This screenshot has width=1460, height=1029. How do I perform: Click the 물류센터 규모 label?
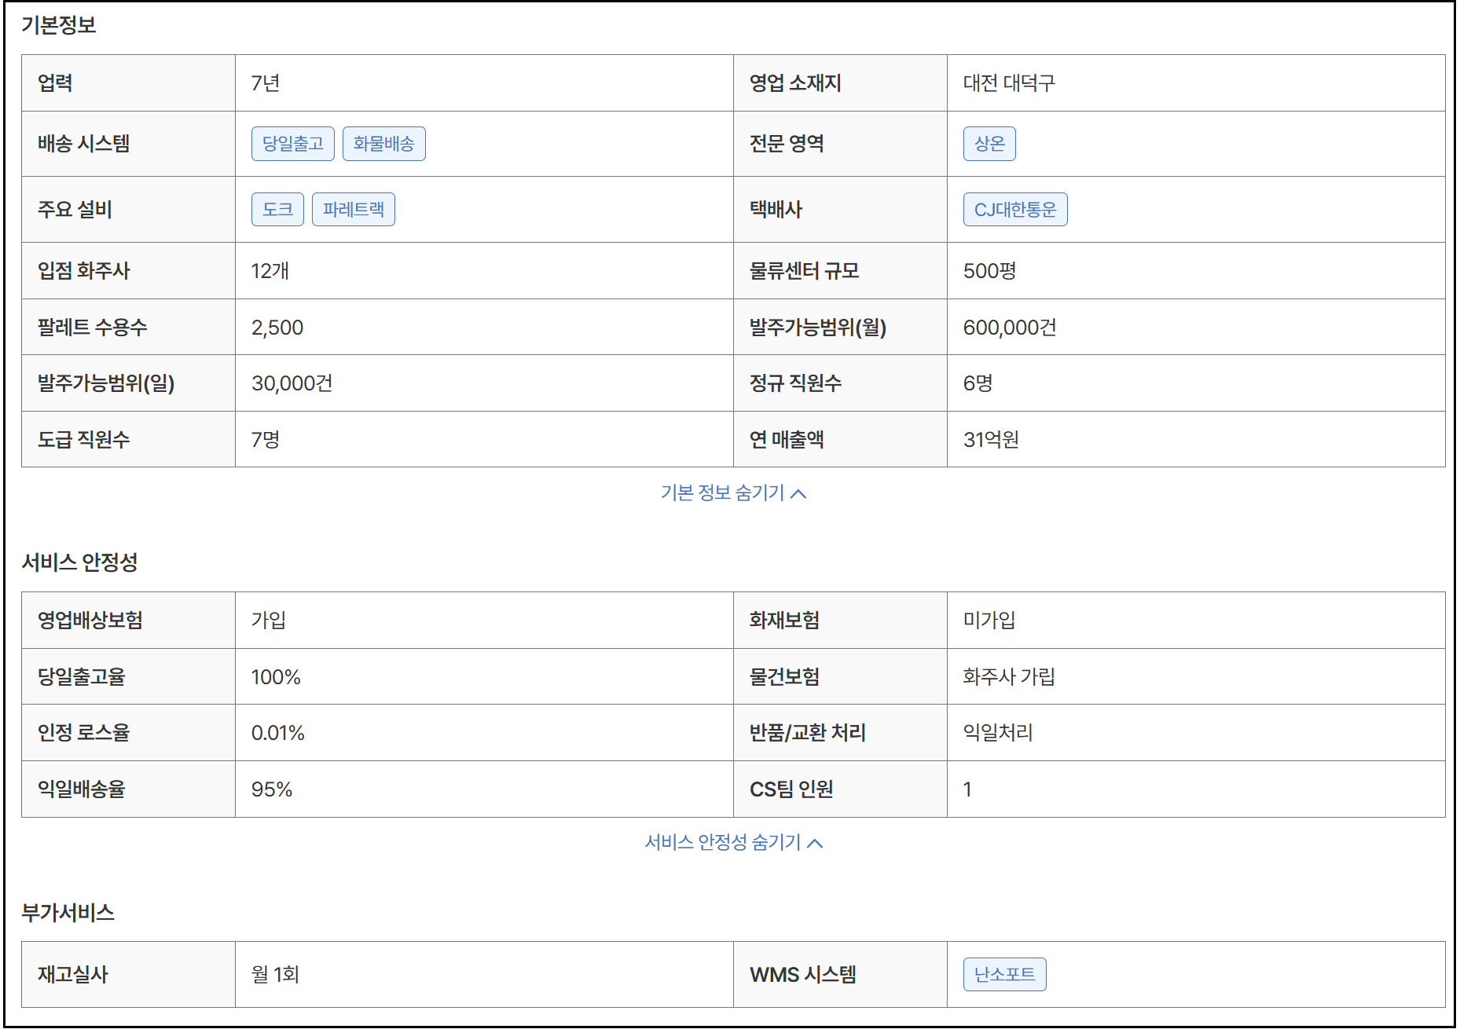(804, 271)
